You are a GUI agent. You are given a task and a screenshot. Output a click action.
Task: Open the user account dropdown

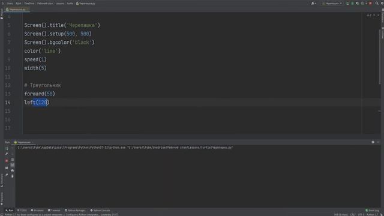pos(314,4)
